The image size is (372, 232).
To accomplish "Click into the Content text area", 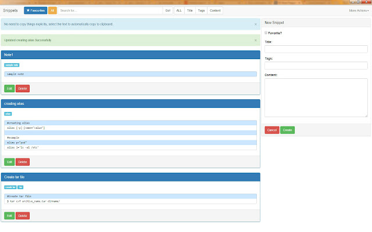I will [x=316, y=97].
